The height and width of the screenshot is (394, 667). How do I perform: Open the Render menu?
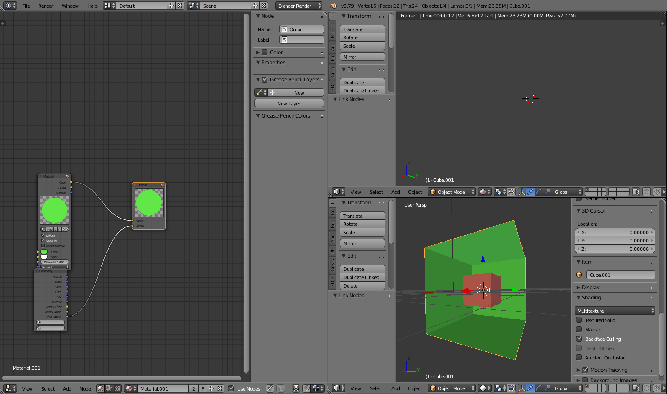pos(46,6)
